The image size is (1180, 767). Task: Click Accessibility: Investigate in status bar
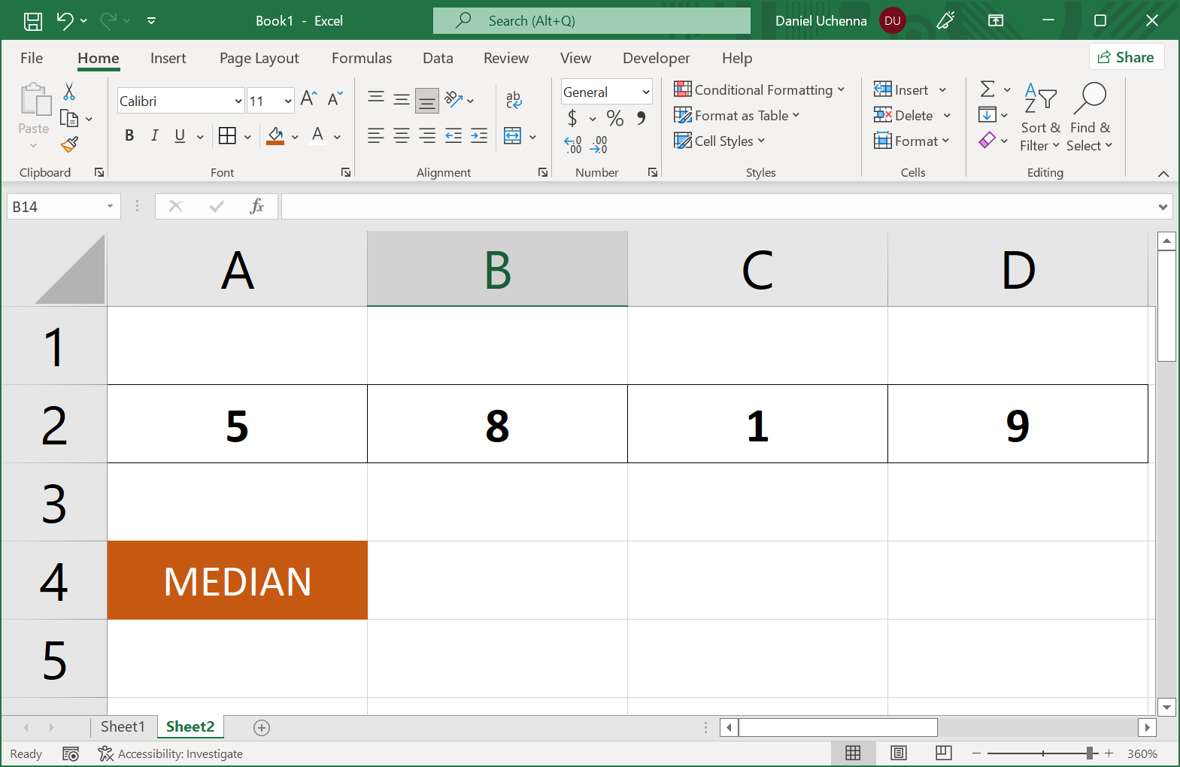tap(170, 753)
